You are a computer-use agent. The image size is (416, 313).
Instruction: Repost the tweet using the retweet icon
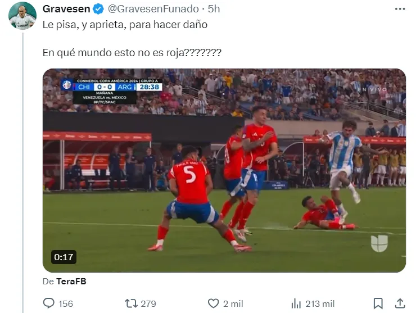pos(131,303)
